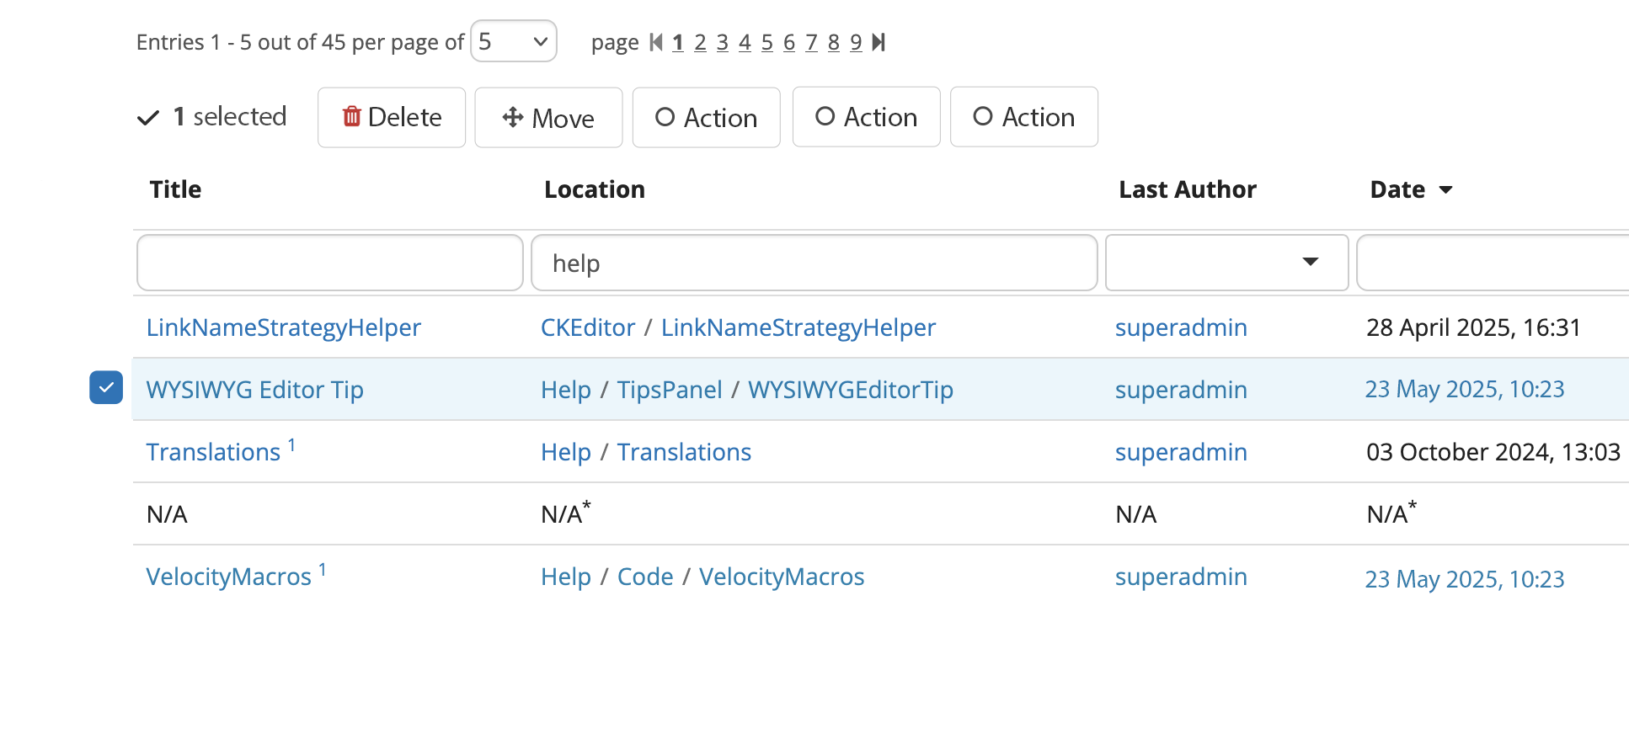Click the Last Author column header
The height and width of the screenshot is (734, 1629).
1187,190
